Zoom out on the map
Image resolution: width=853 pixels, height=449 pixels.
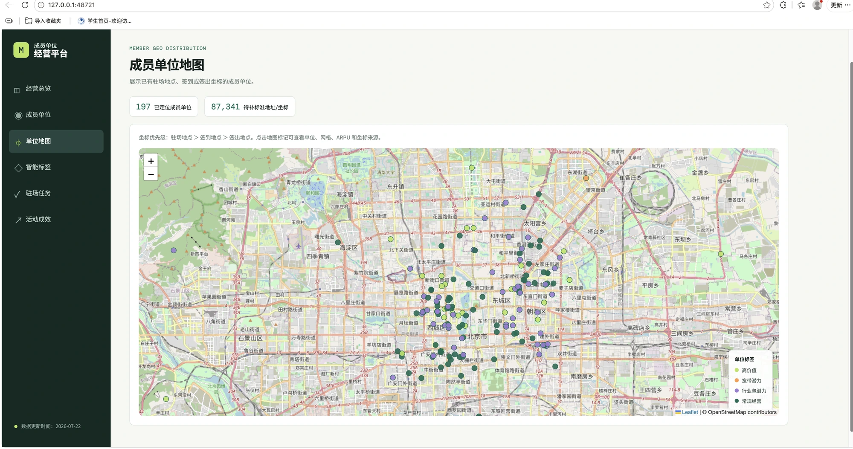pyautogui.click(x=151, y=174)
